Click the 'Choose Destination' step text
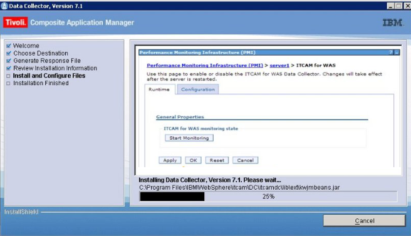This screenshot has height=236, width=411. pos(41,53)
